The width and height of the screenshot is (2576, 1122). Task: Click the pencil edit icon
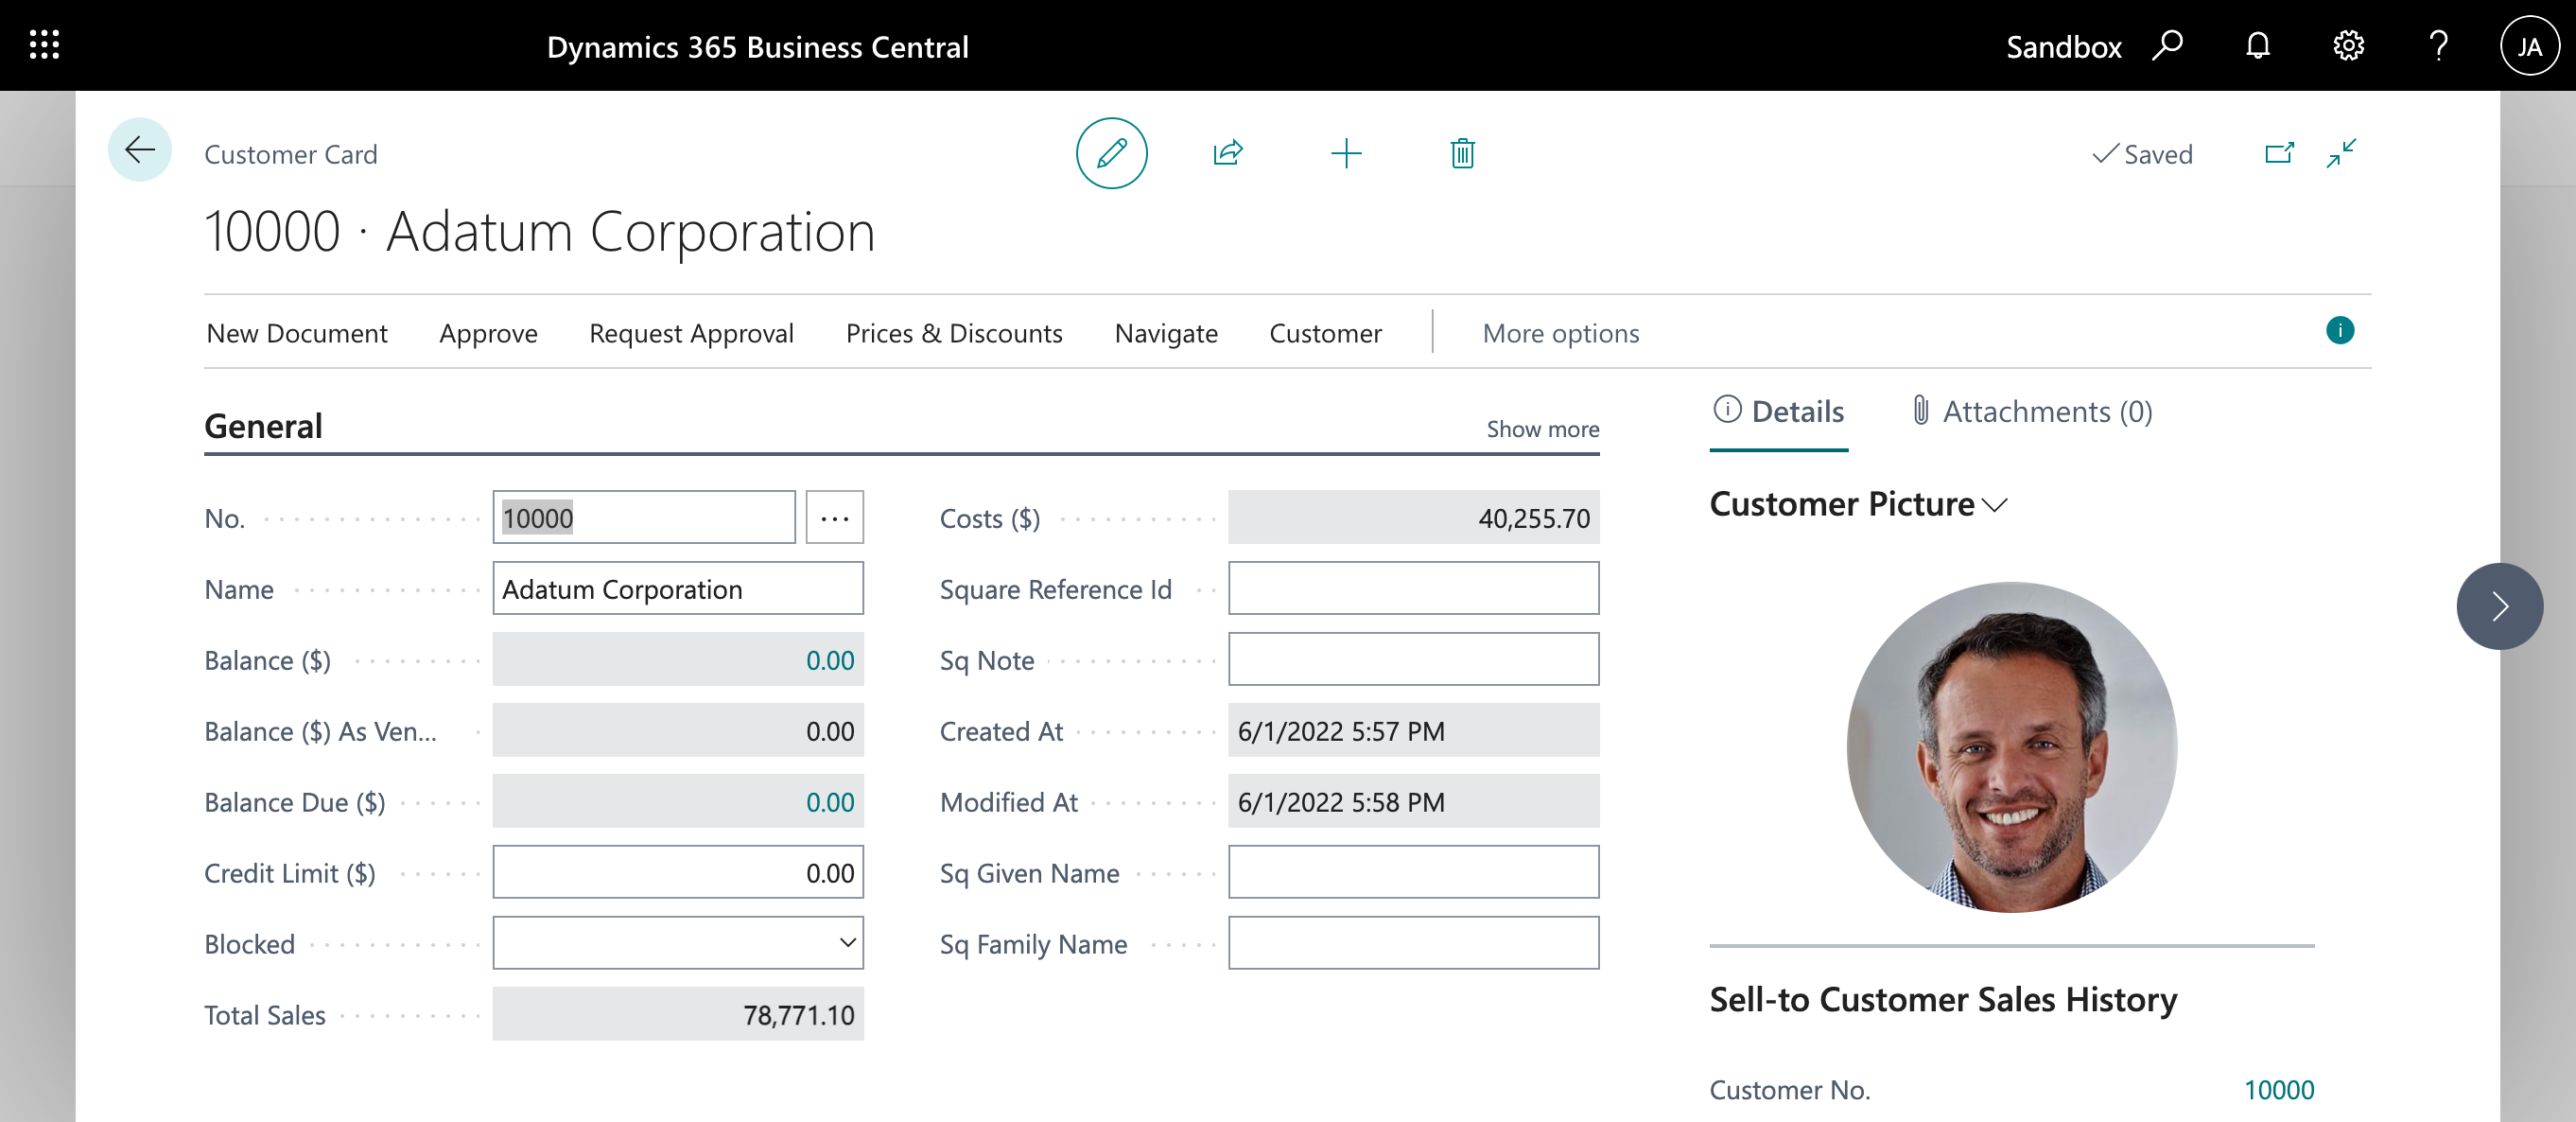(1111, 153)
